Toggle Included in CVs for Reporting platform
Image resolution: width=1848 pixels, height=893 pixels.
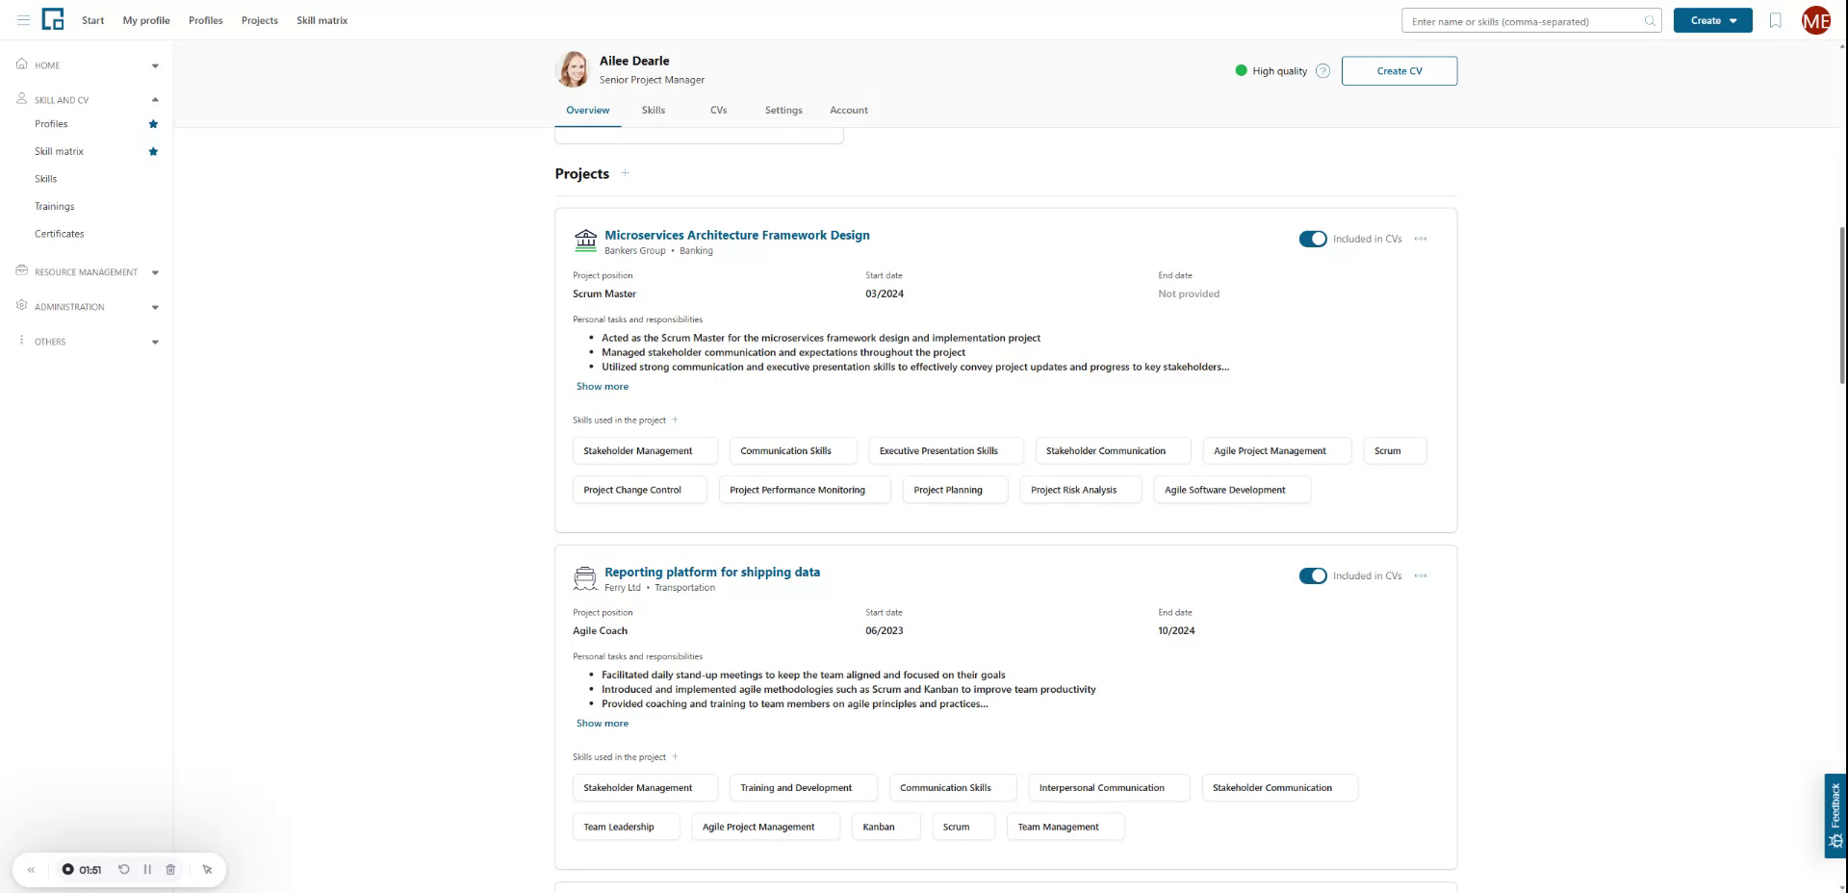pyautogui.click(x=1312, y=575)
